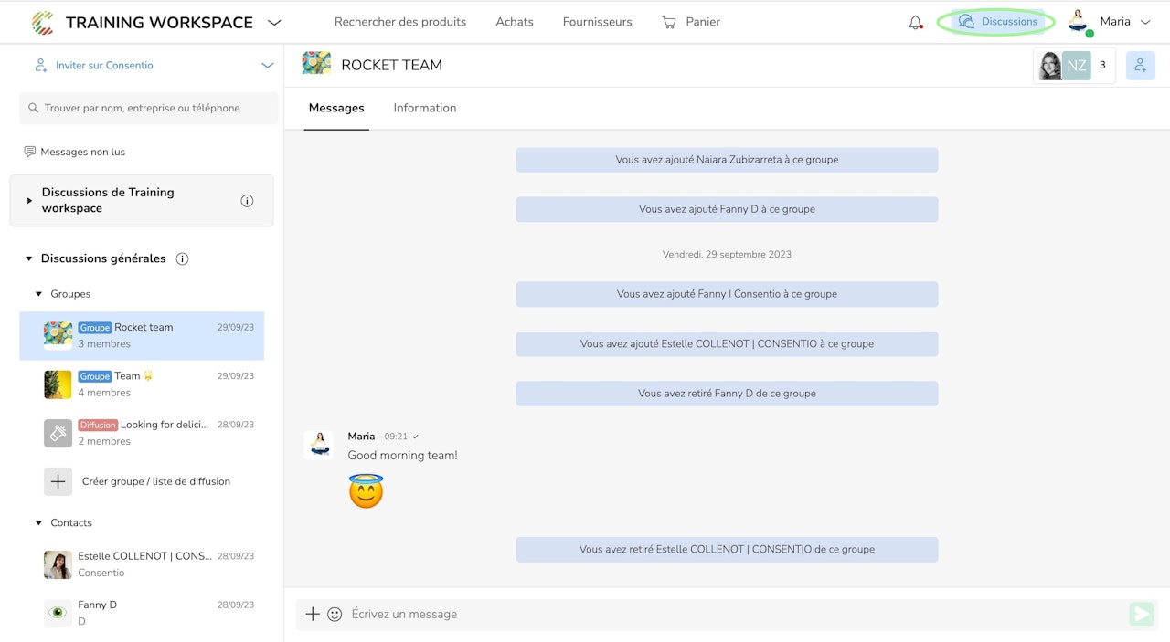
Task: Expand Discussions de Training workspace
Action: 30,201
